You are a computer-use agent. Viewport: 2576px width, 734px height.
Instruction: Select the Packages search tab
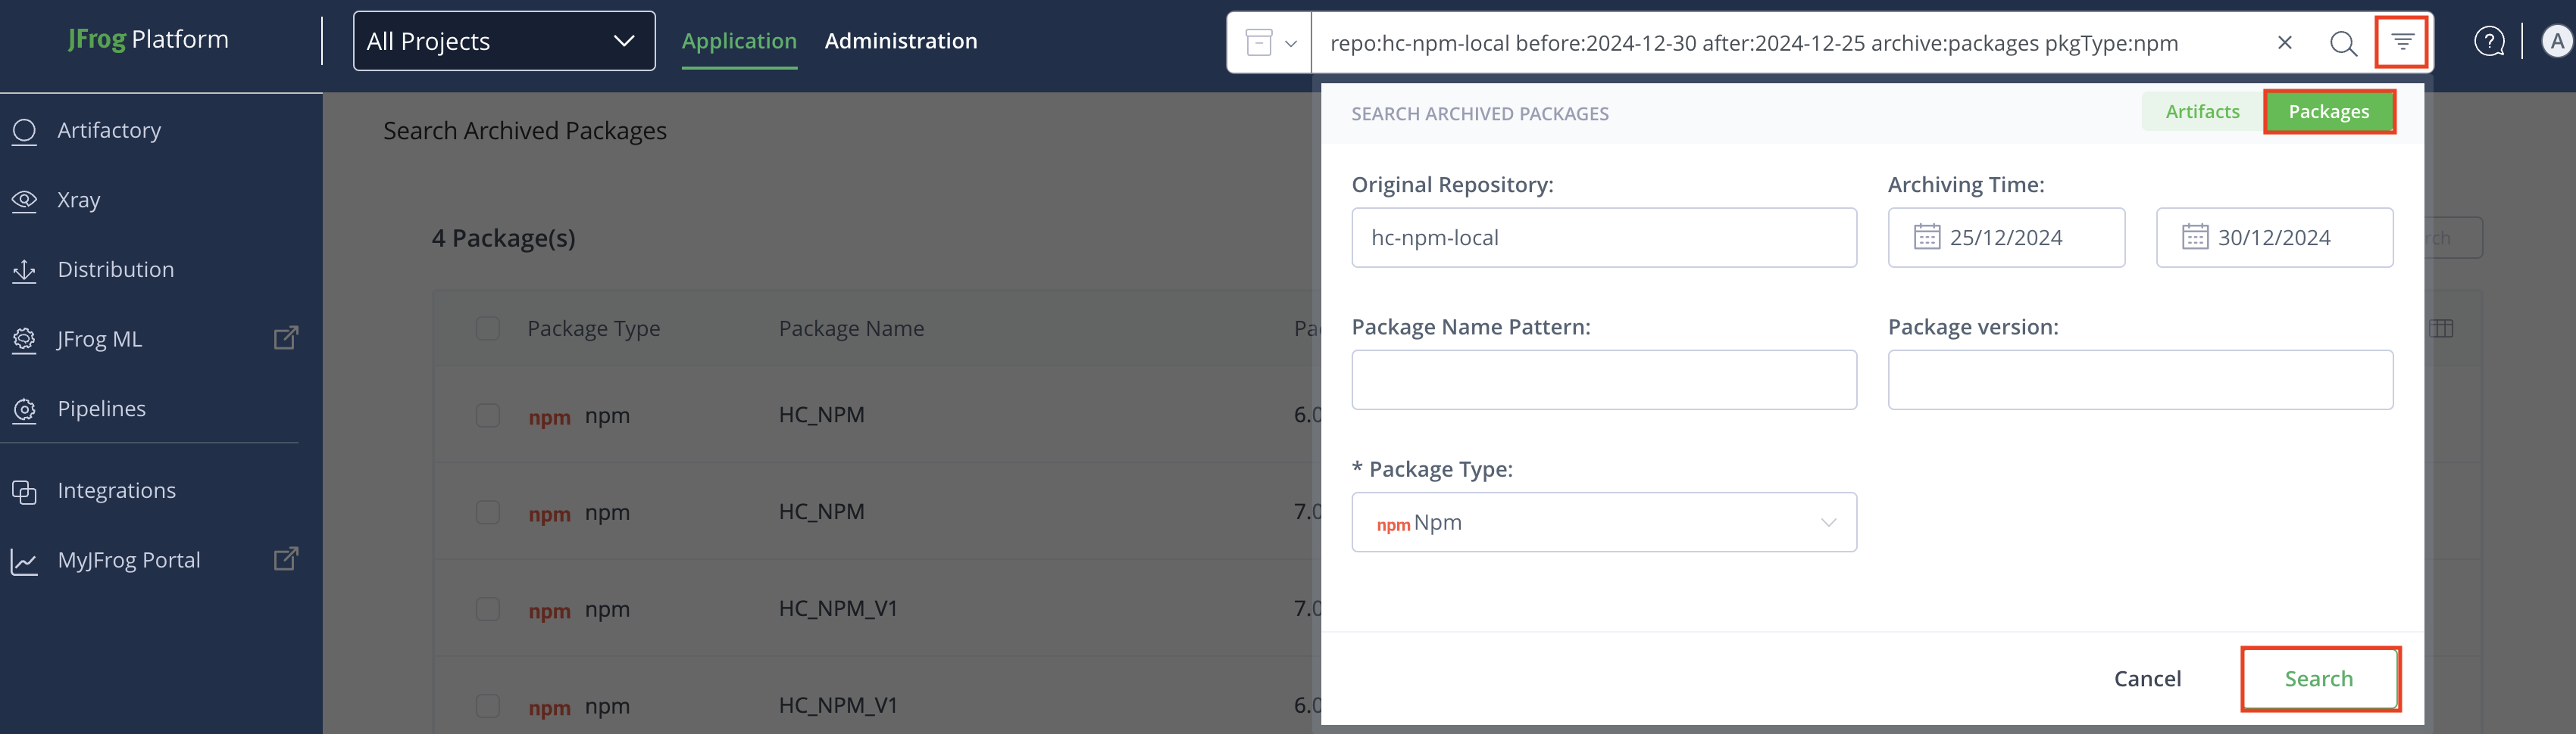pos(2329,112)
